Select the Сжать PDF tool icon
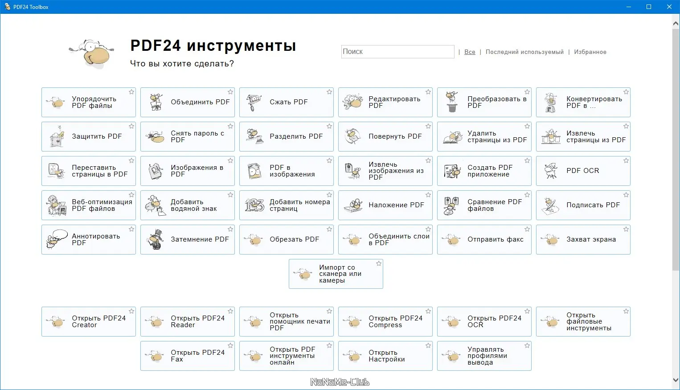The image size is (680, 390). tap(254, 103)
